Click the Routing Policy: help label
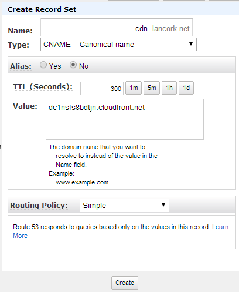 39,206
